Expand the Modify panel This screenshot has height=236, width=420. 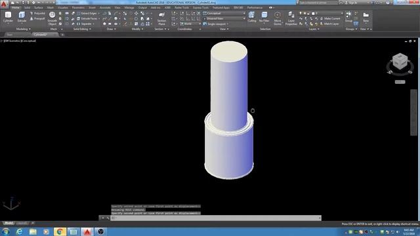click(x=137, y=29)
